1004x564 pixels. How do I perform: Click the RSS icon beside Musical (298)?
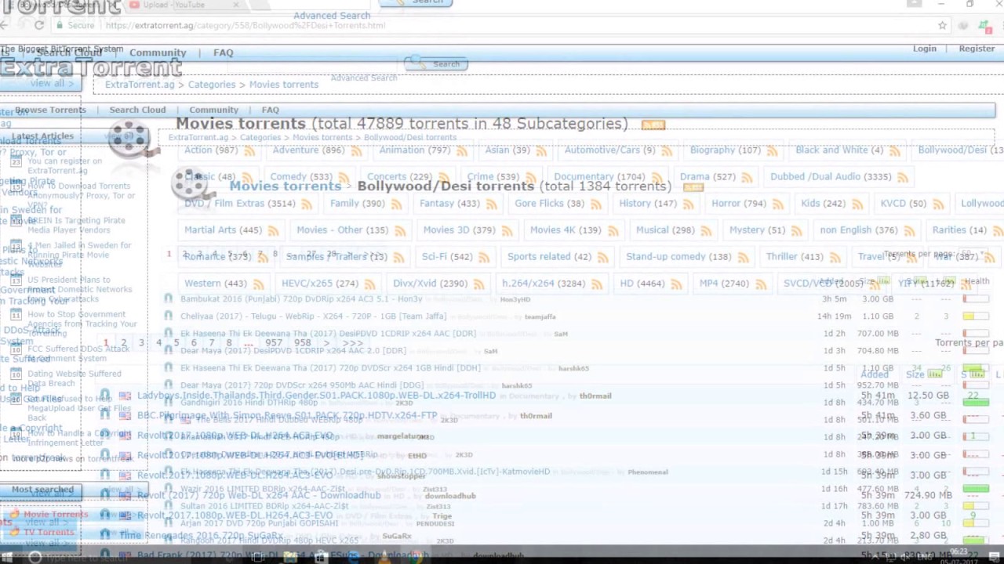706,231
